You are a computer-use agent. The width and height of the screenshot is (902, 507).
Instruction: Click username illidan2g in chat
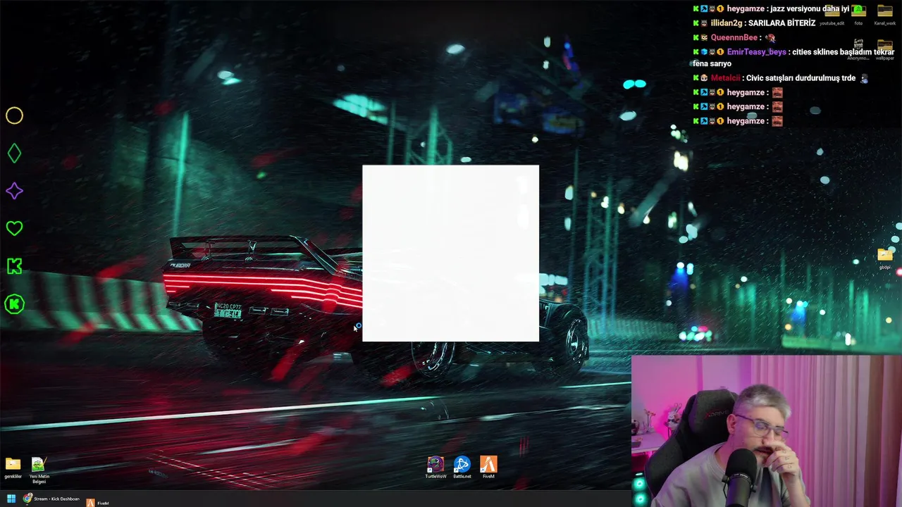click(x=726, y=23)
